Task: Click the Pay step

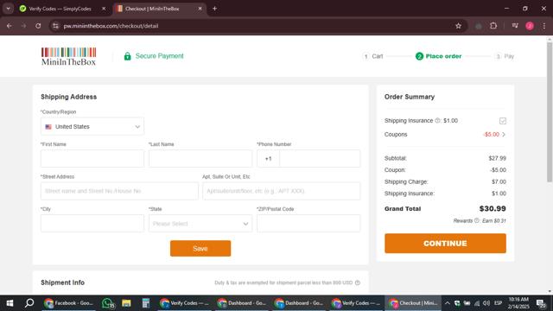Action: (505, 56)
